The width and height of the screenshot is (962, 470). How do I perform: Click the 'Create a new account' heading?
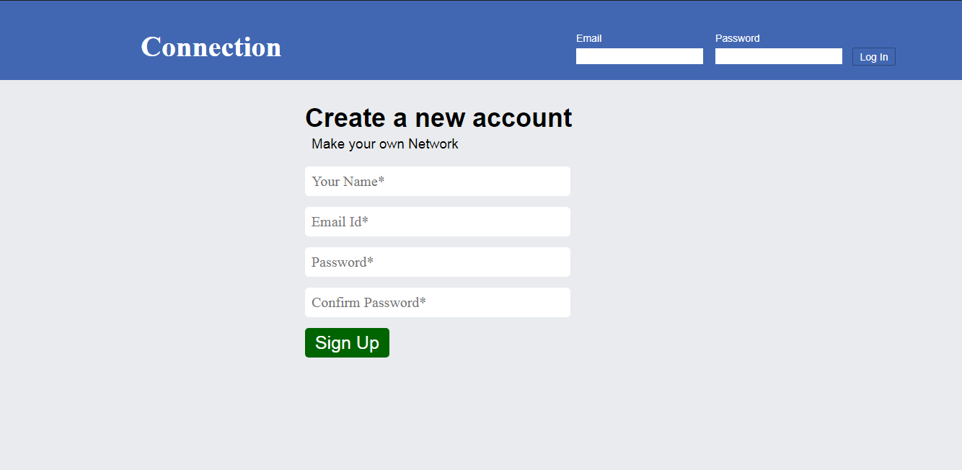(438, 117)
